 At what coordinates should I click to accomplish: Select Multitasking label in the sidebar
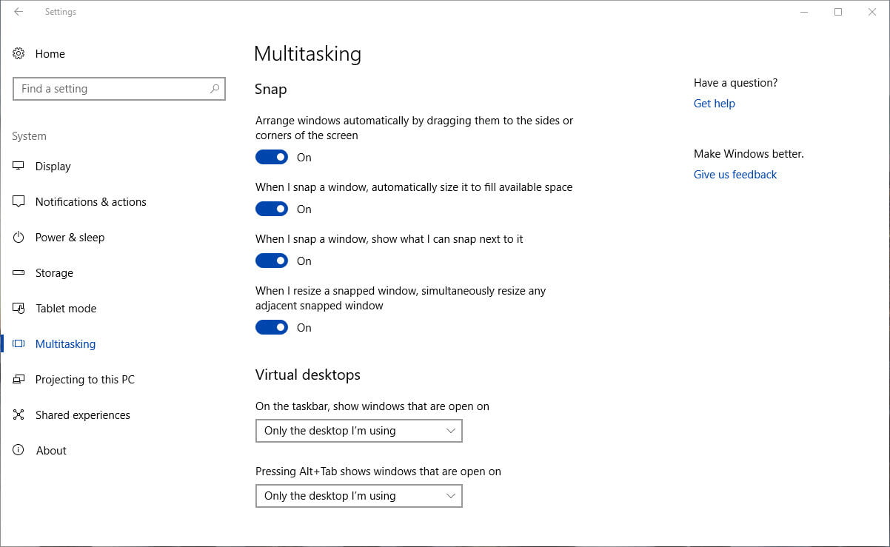tap(65, 343)
